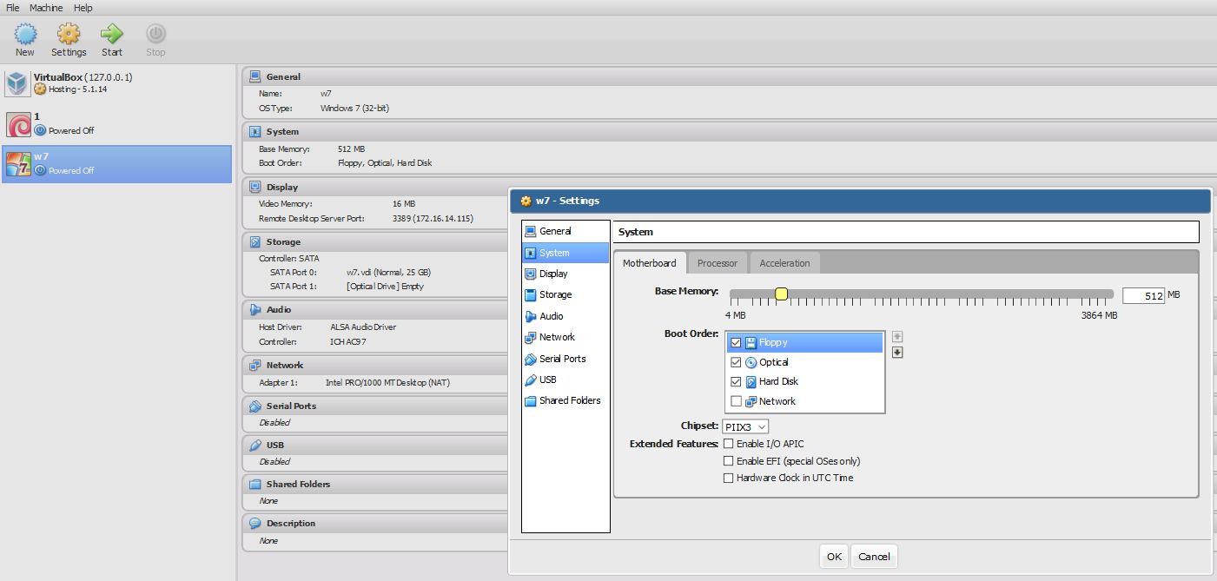Click the 'ALSA Audio Driver' host driver text
The image size is (1217, 581).
click(x=363, y=327)
